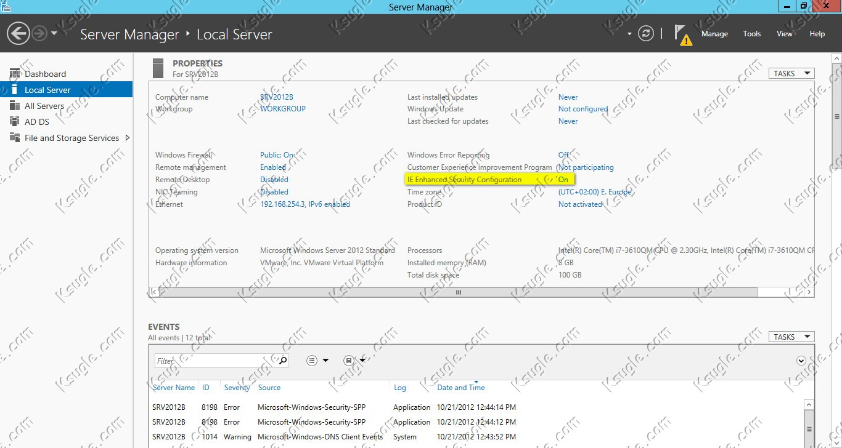This screenshot has height=448, width=842.
Task: Click Last installed updates Never link
Action: [x=568, y=97]
